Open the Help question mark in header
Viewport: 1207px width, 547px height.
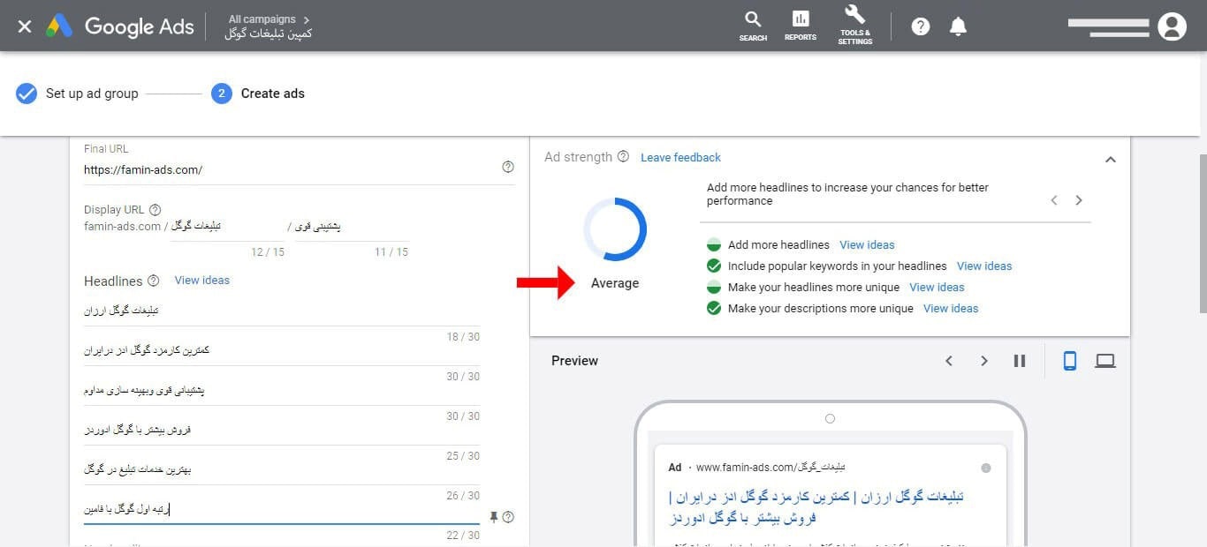[x=921, y=26]
